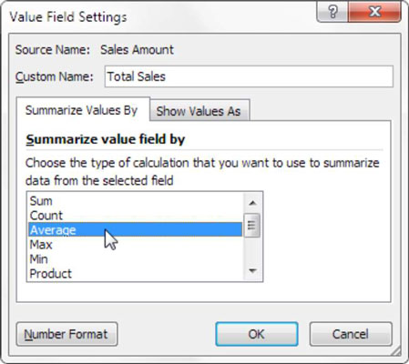
Task: Click into the Custom Name text field
Action: point(249,76)
